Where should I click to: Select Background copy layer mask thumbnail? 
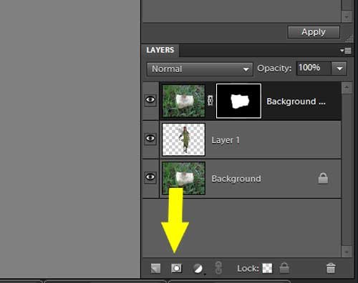coord(238,101)
